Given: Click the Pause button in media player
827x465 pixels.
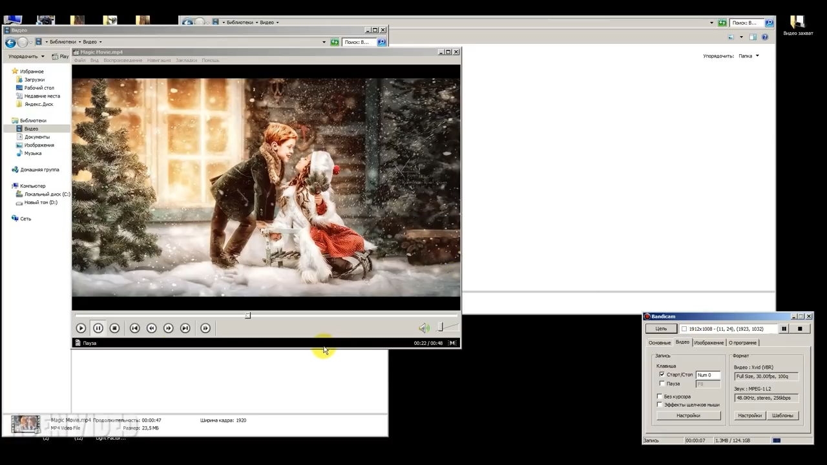Looking at the screenshot, I should click(x=98, y=328).
